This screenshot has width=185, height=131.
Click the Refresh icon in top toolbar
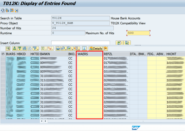click(3, 11)
